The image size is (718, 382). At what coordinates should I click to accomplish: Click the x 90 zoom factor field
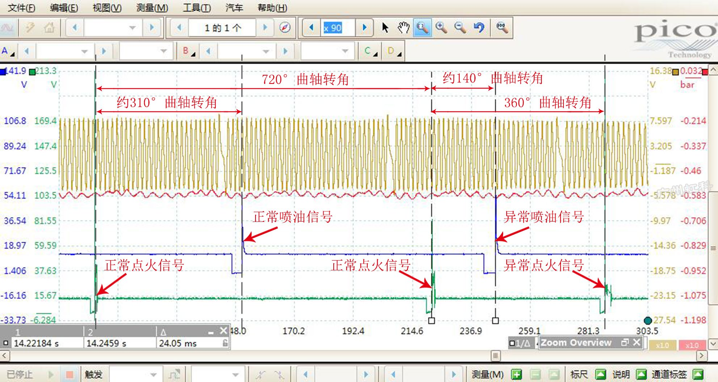pos(338,27)
